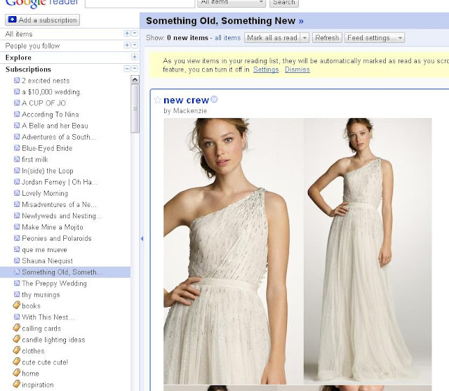The height and width of the screenshot is (391, 449).
Task: Dismiss the yellow notification
Action: point(297,69)
